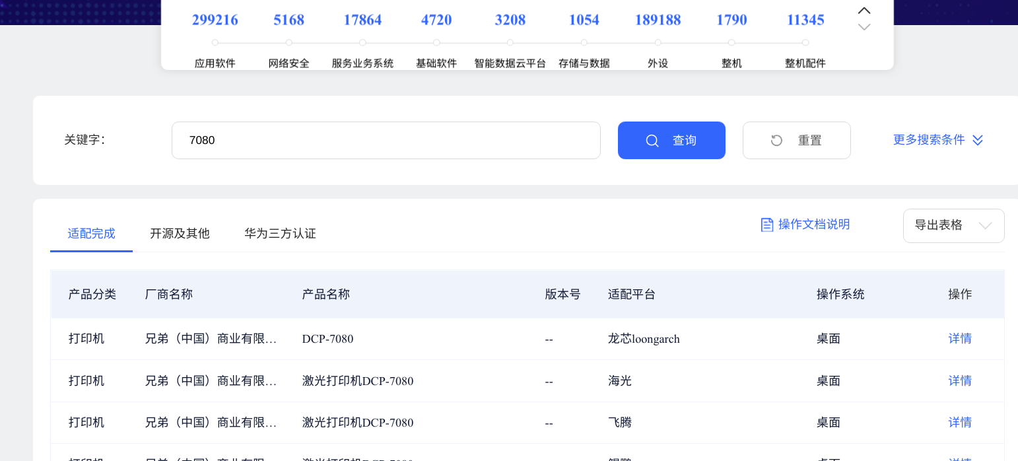
Task: Click the 版本号 column header
Action: coord(563,295)
